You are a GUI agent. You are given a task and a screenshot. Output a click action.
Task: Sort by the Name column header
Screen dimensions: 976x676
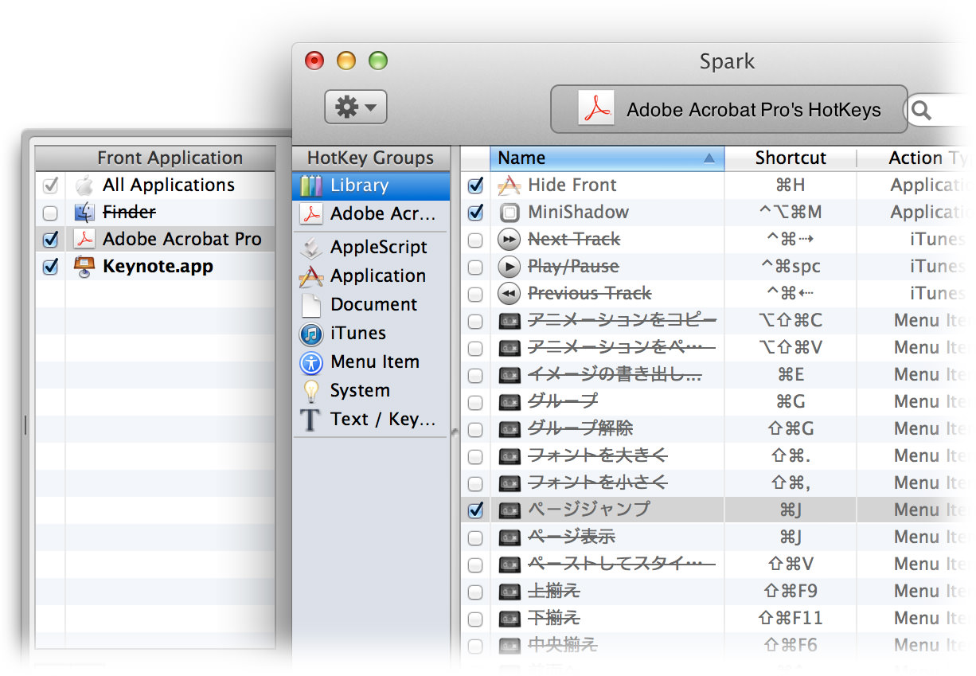[x=607, y=158]
